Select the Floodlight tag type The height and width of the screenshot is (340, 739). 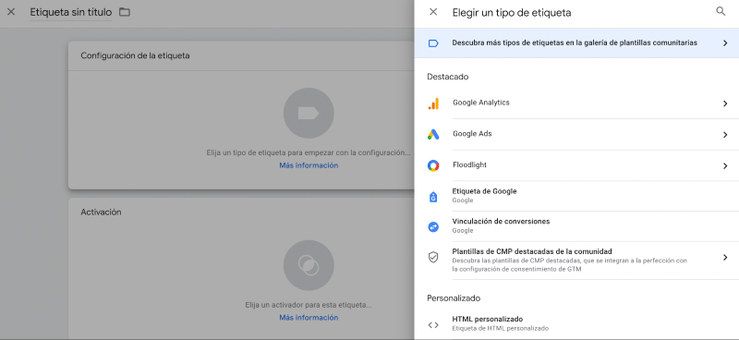coord(576,165)
